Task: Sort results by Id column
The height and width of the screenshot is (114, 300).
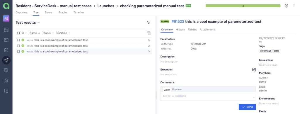Action: coord(24,33)
